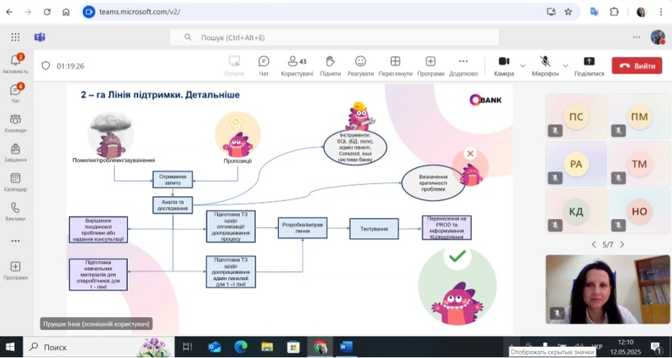This screenshot has height=358, width=672.
Task: Click the Teams search box (Пошук)
Action: click(x=338, y=38)
